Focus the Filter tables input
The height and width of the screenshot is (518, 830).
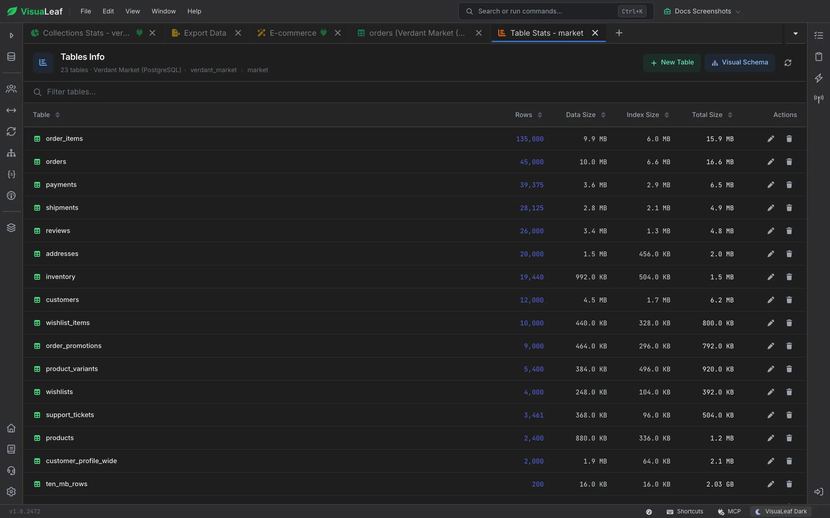[415, 92]
